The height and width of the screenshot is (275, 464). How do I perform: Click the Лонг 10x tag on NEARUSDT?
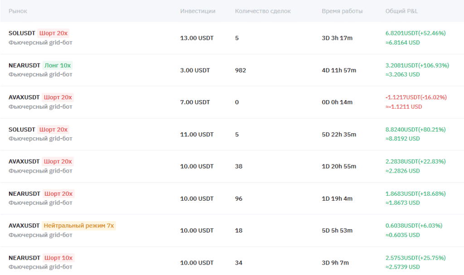[58, 65]
